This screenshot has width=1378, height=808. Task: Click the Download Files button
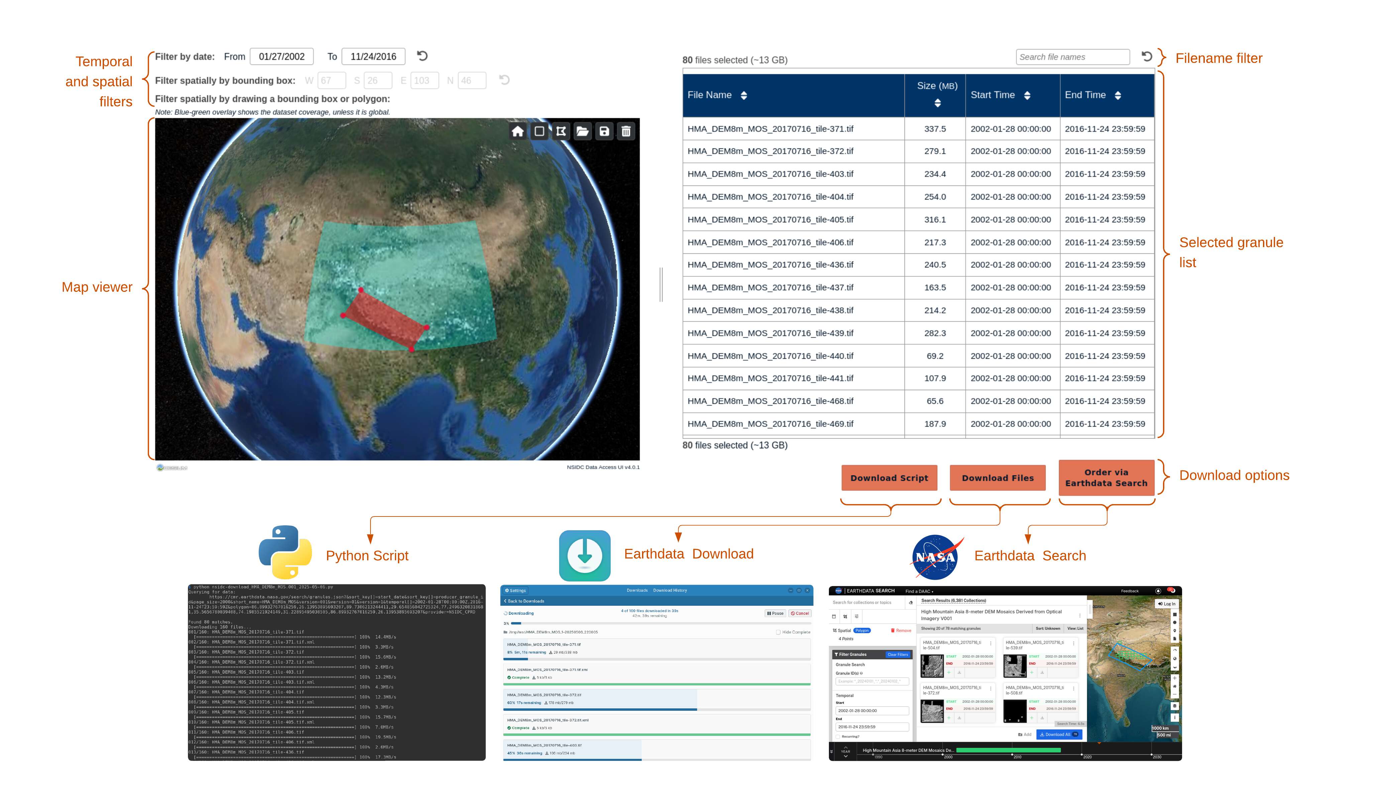[x=997, y=478]
